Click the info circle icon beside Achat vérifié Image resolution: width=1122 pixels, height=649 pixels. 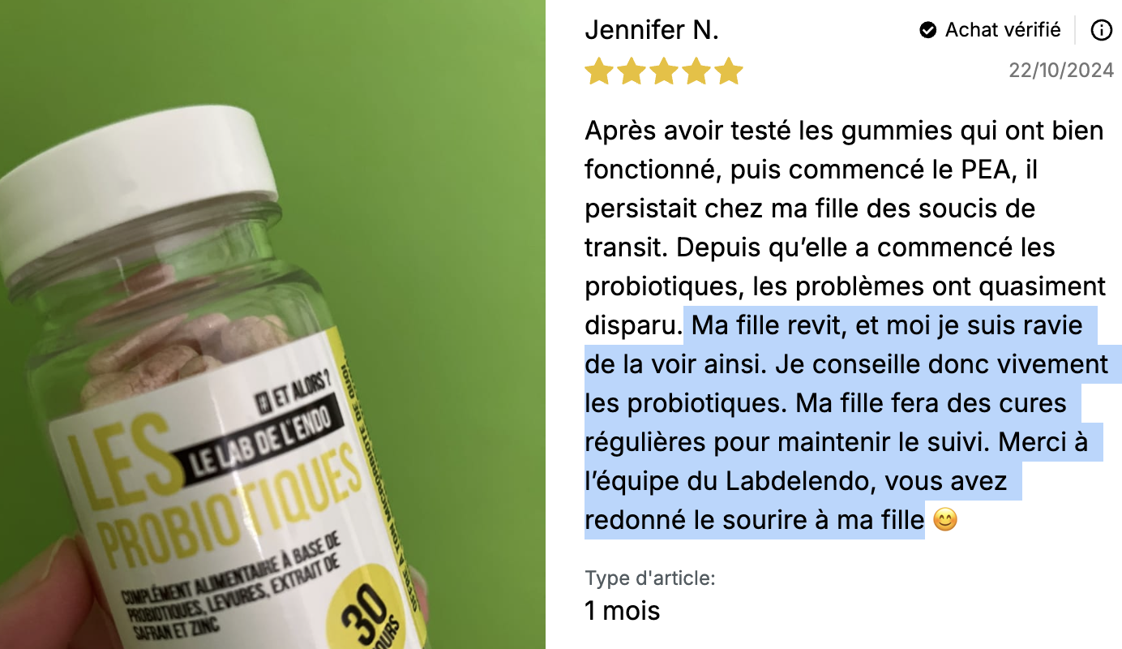[x=1101, y=31]
